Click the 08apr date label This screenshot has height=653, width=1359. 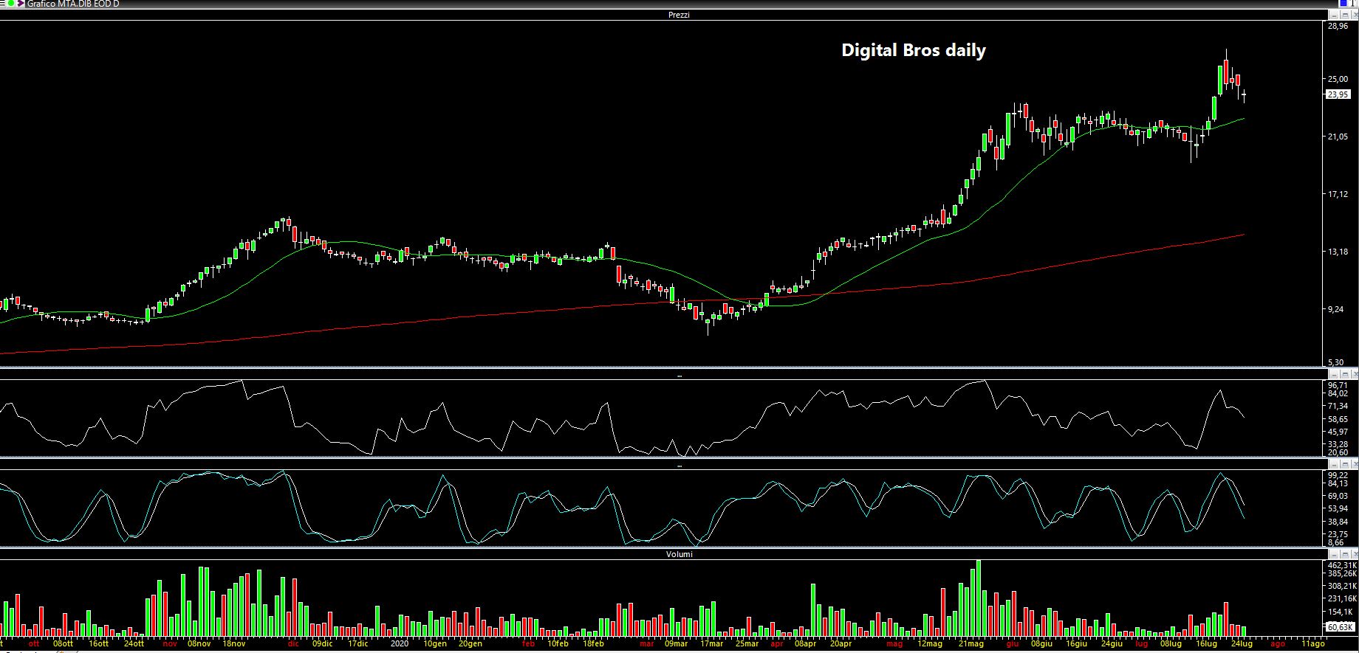tap(805, 643)
